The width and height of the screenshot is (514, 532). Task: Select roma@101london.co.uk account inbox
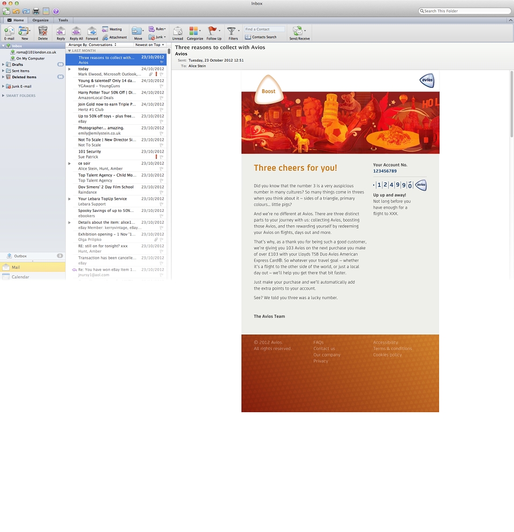click(36, 52)
